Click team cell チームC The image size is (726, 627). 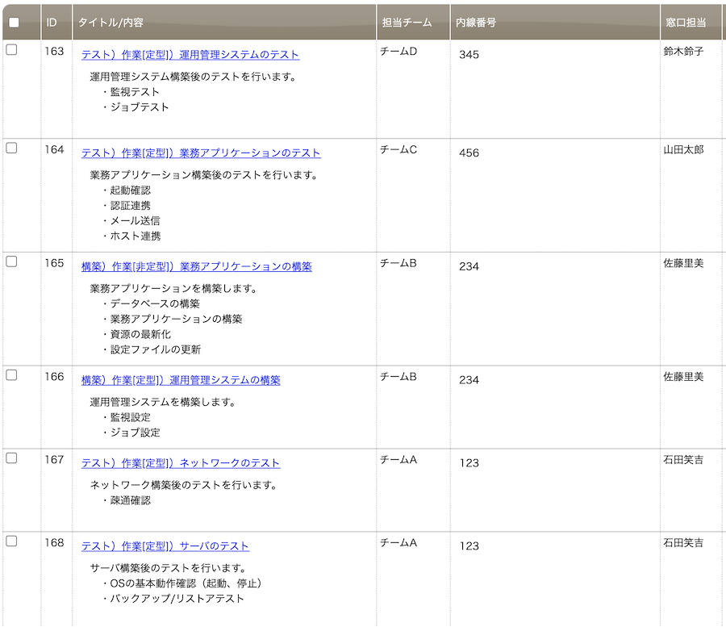click(398, 149)
